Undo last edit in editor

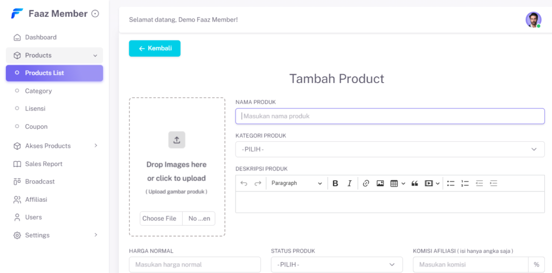pyautogui.click(x=244, y=183)
